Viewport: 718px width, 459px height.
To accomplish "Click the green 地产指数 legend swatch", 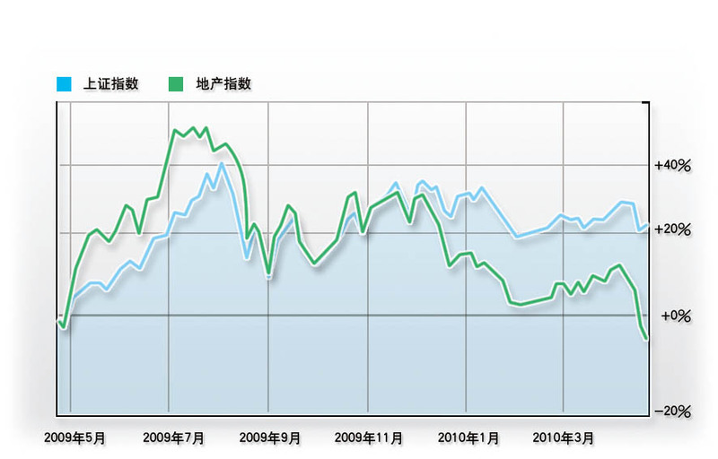I will click(x=176, y=84).
